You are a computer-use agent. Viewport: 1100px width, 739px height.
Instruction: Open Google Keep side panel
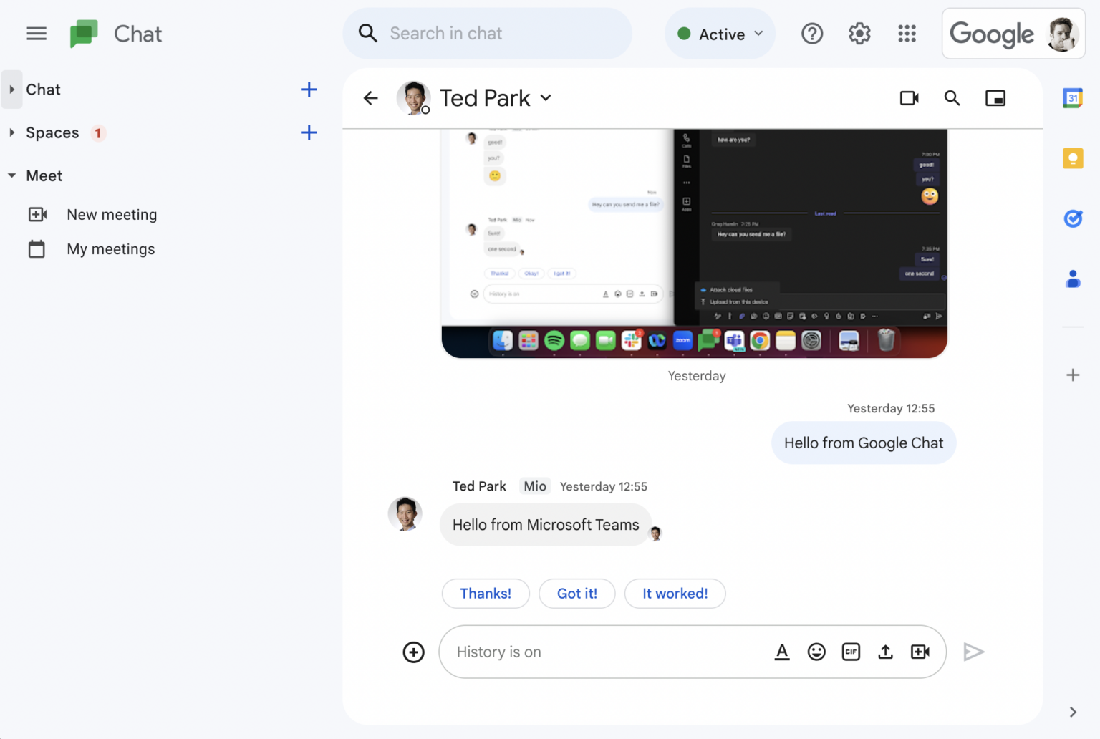[1072, 158]
